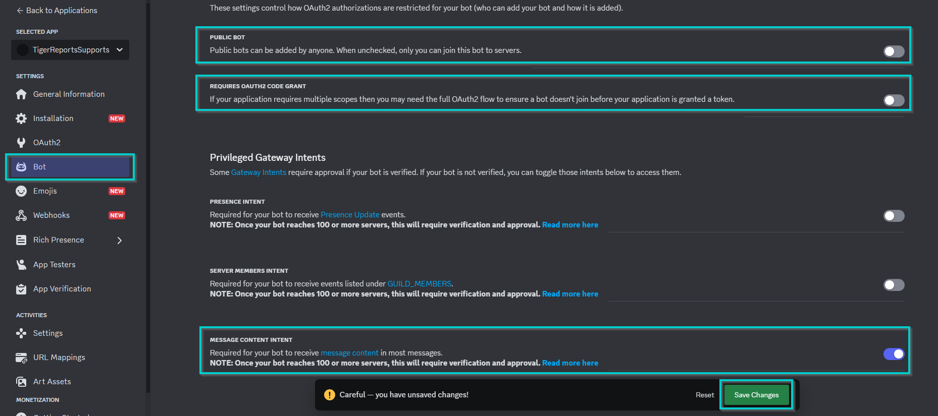938x416 pixels.
Task: Select the Bot menu item
Action: point(70,167)
